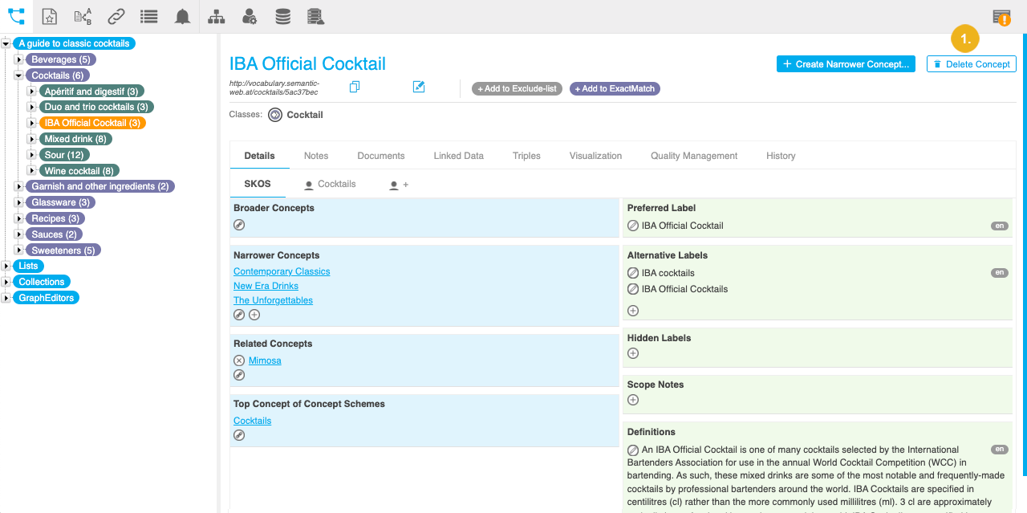This screenshot has width=1027, height=513.
Task: Add a new alternative label
Action: 633,311
